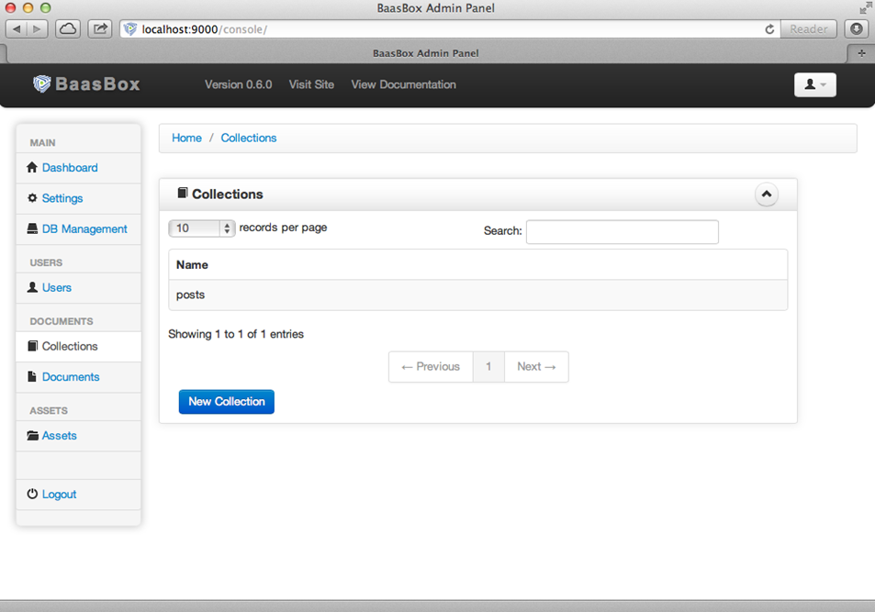Open Documents in the sidebar

pyautogui.click(x=71, y=377)
